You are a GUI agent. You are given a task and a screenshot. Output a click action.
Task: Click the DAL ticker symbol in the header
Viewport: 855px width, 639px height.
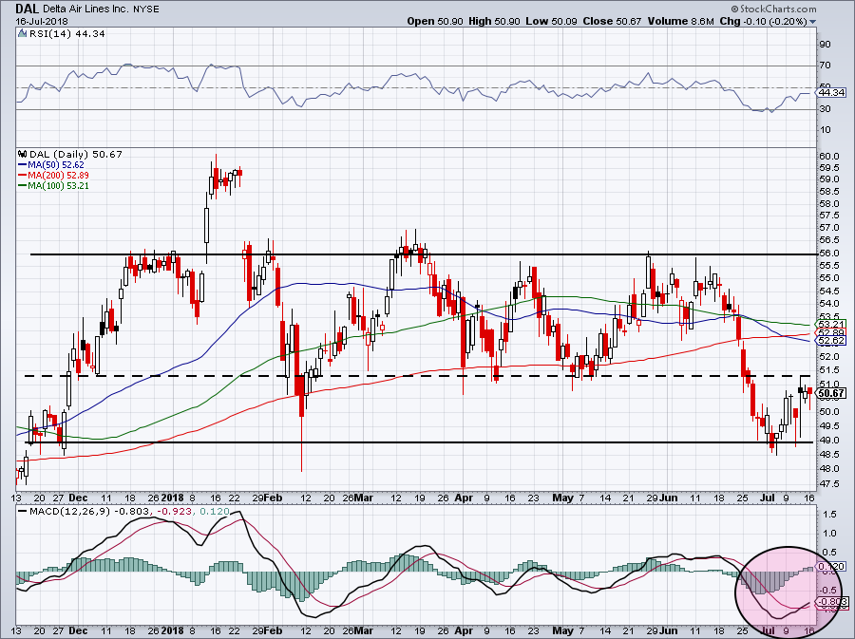[x=27, y=9]
